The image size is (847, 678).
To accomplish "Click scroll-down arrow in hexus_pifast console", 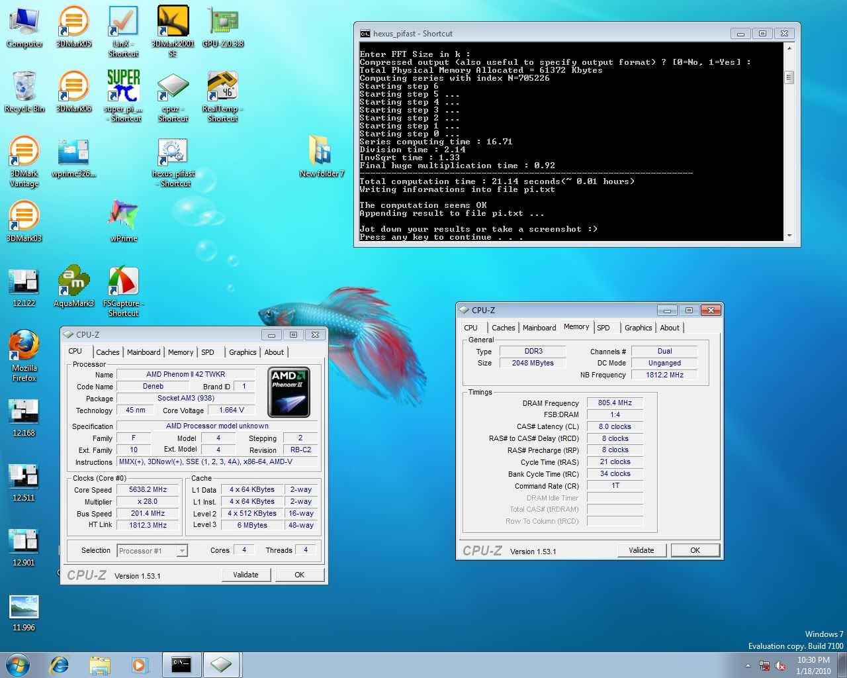I will coord(789,236).
